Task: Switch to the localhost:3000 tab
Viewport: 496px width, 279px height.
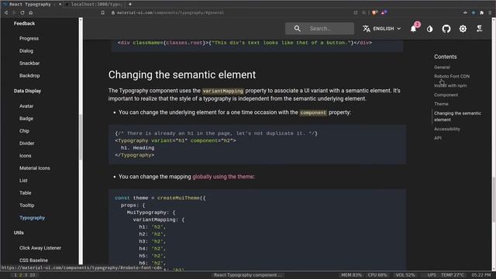Action: click(96, 4)
